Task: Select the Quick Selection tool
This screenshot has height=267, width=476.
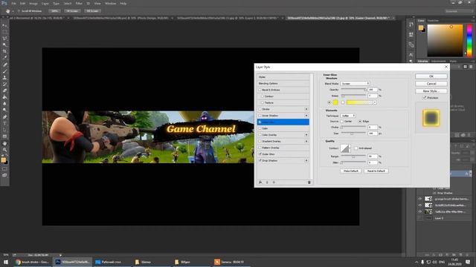Action: [4, 44]
